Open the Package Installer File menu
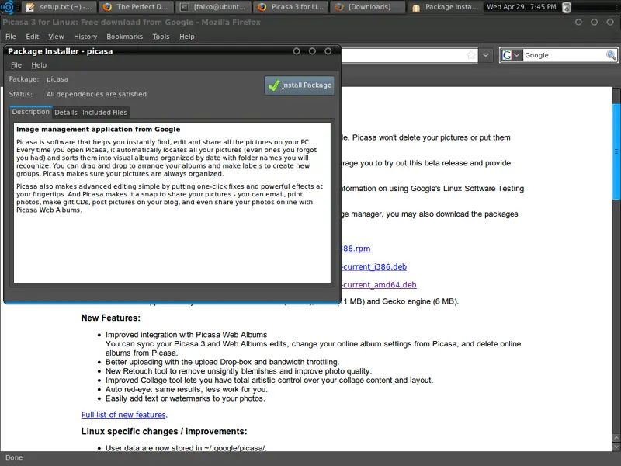This screenshot has width=621, height=466. click(16, 65)
